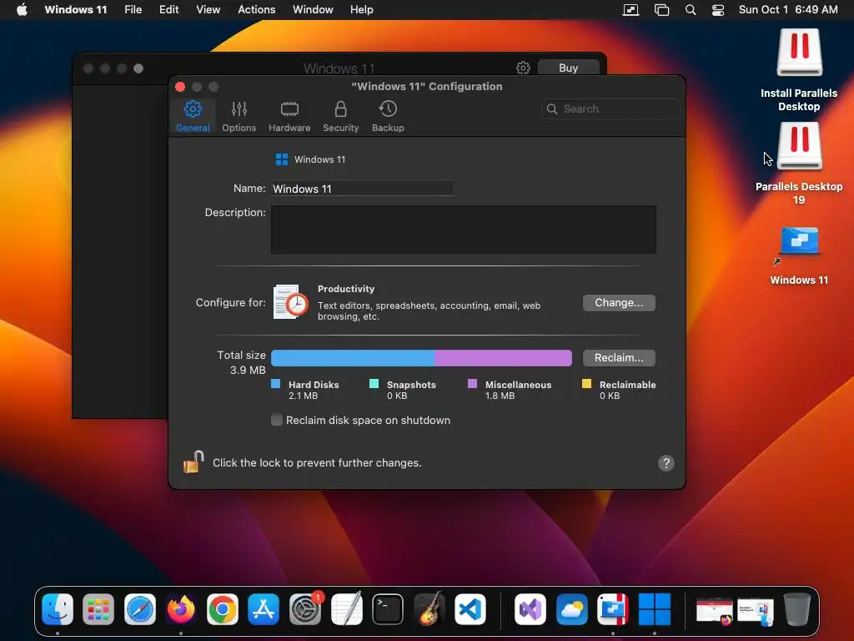Viewport: 854px width, 641px height.
Task: Click the Windows logo beside Windows 11 label
Action: coord(282,159)
